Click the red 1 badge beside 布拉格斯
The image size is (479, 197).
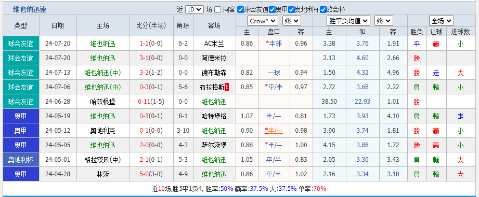[x=227, y=87]
